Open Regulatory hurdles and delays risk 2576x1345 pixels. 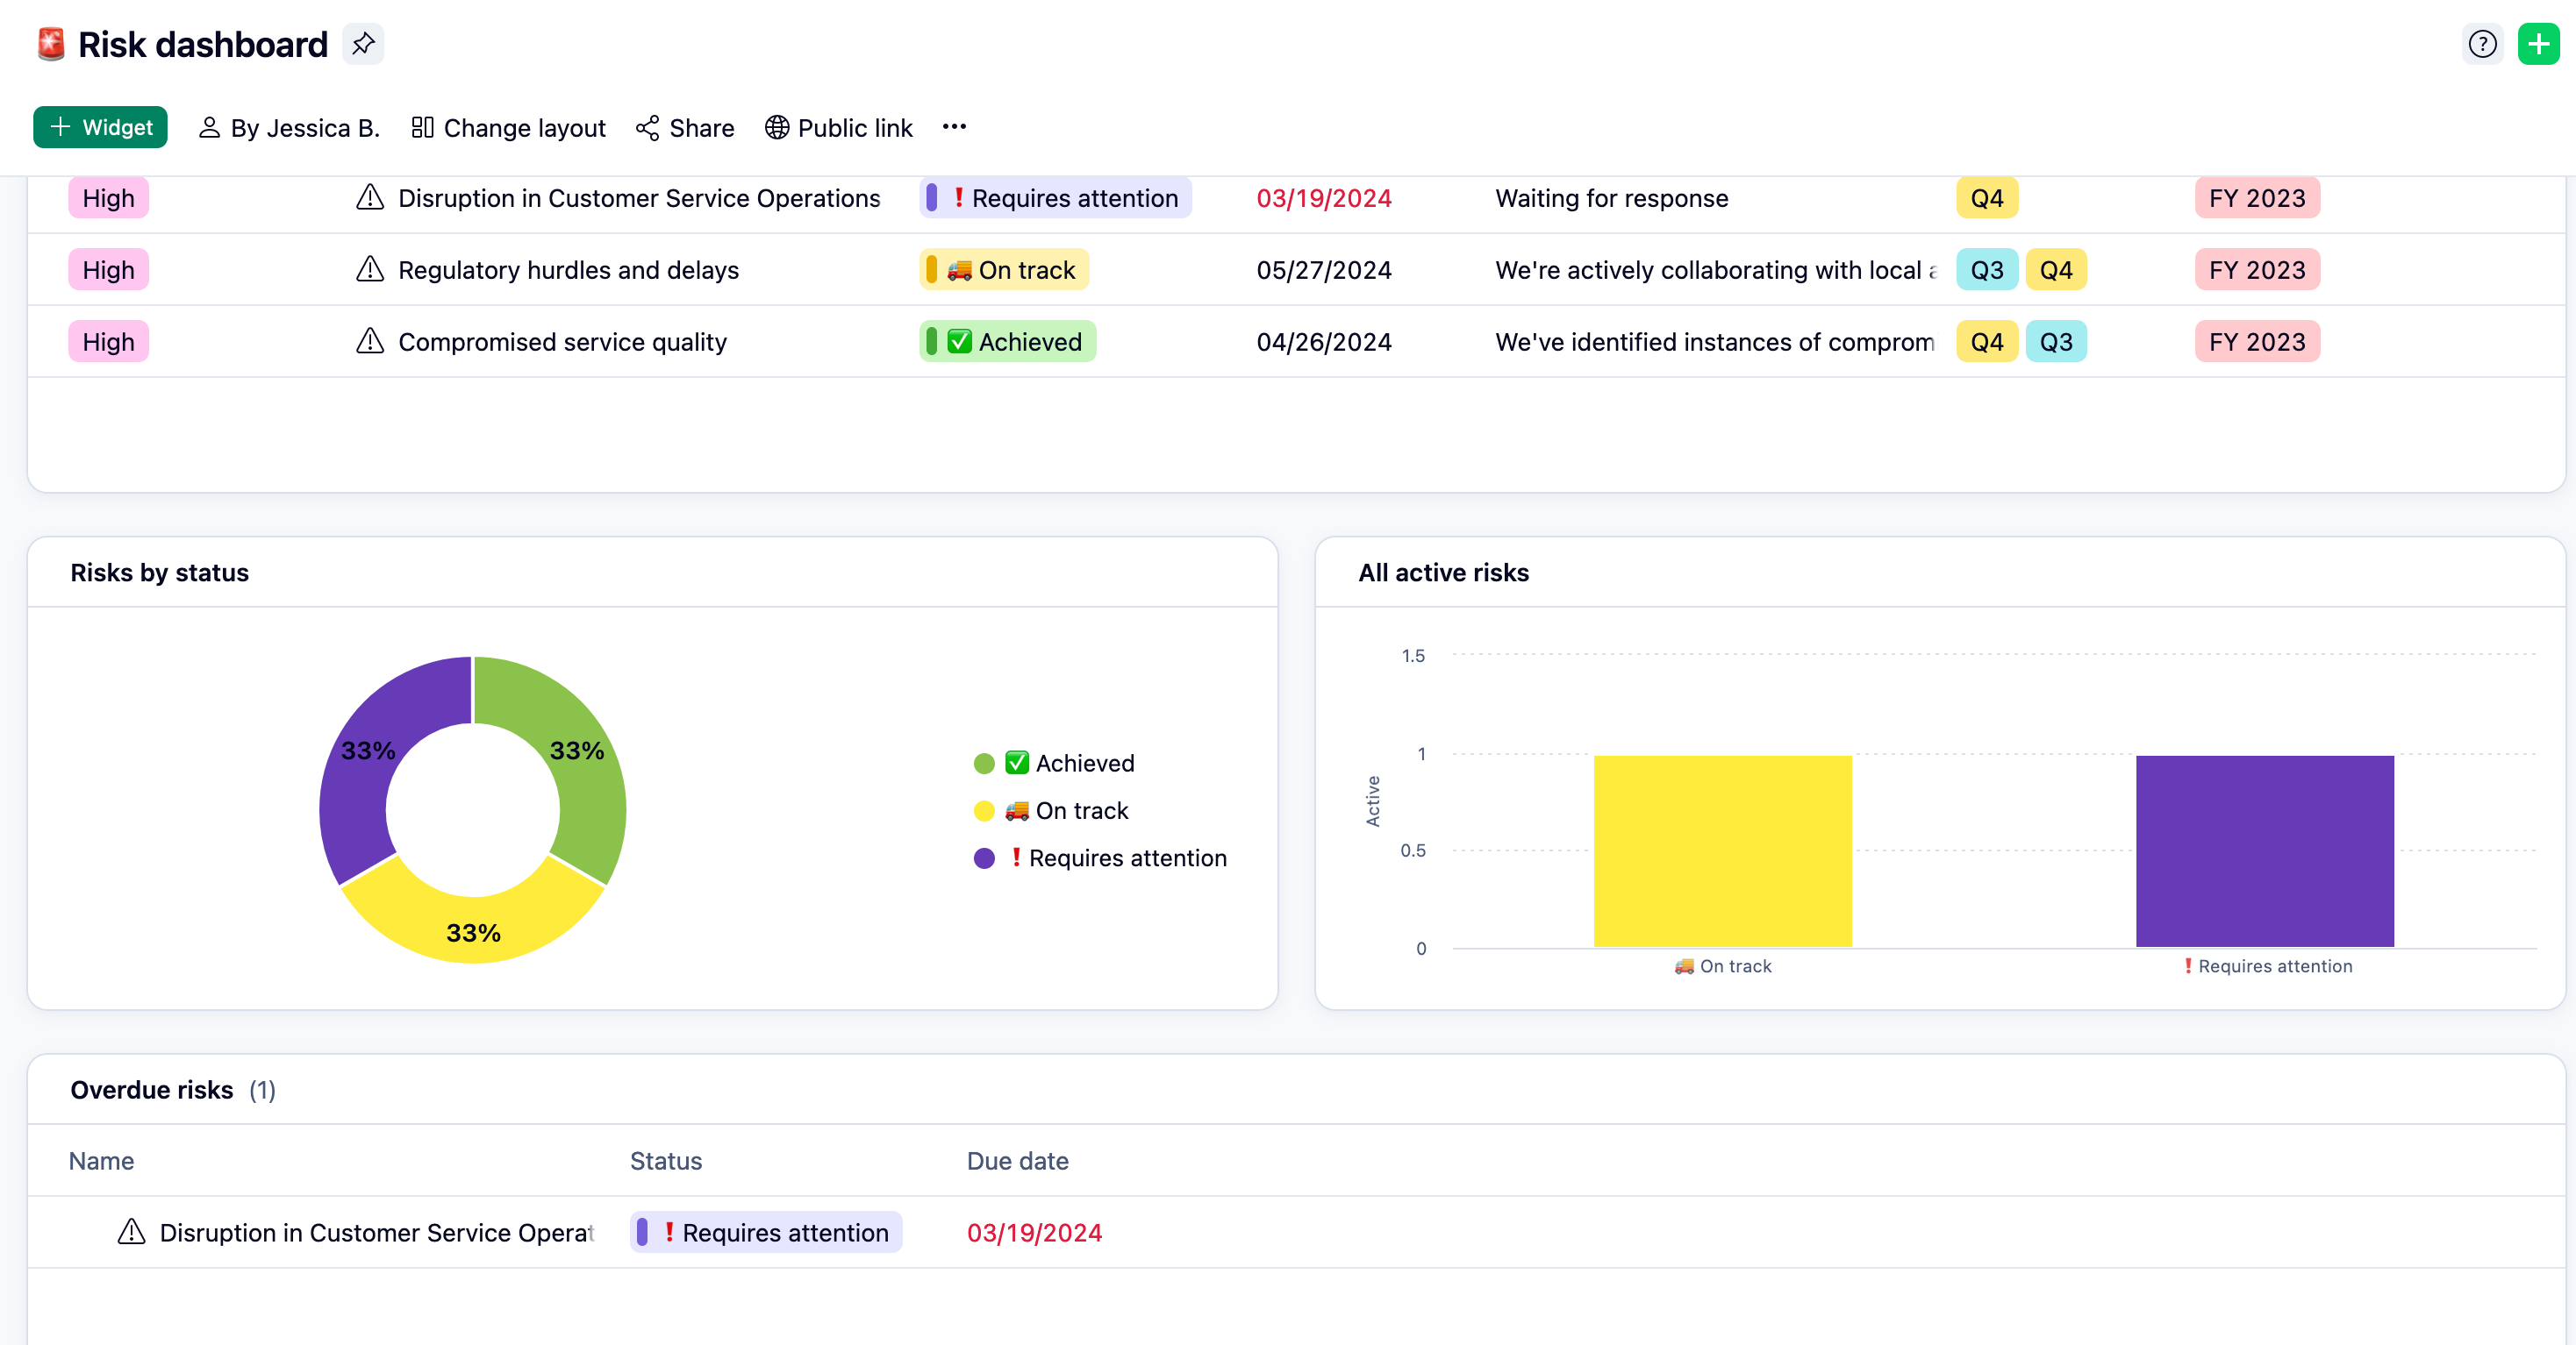[568, 270]
